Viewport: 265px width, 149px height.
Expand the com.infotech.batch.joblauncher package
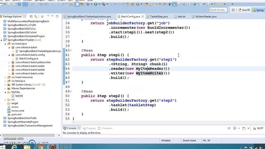tap(9, 62)
